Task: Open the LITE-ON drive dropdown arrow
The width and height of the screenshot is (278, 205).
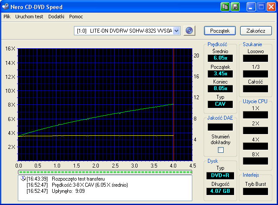Action: coord(176,31)
